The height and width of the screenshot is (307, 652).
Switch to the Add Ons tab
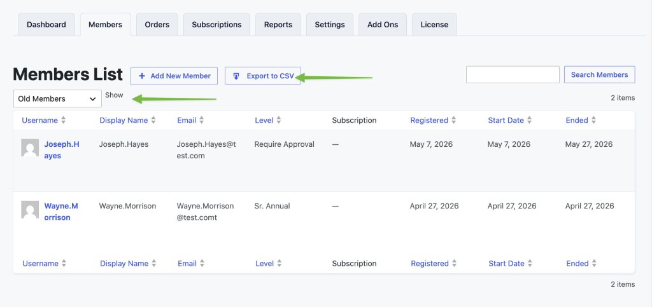[x=383, y=25]
